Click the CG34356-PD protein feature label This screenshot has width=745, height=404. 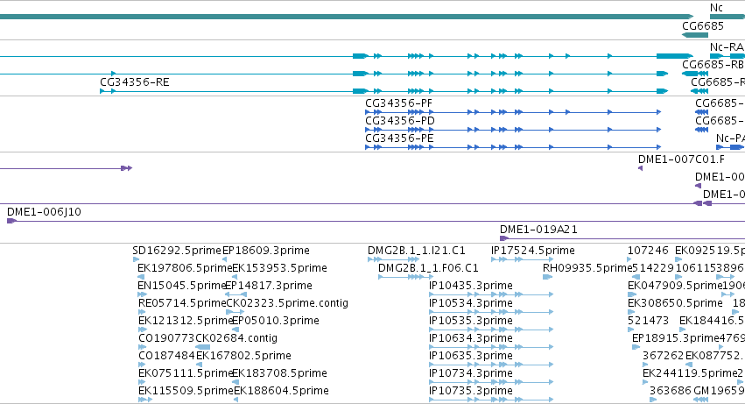pyautogui.click(x=399, y=121)
